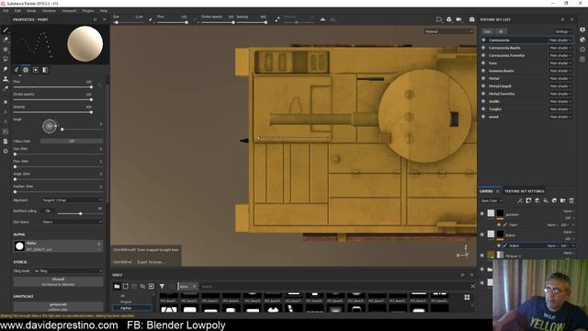Click the brush properties tab icon
Viewport: 588px width, 331px height.
coord(17,70)
